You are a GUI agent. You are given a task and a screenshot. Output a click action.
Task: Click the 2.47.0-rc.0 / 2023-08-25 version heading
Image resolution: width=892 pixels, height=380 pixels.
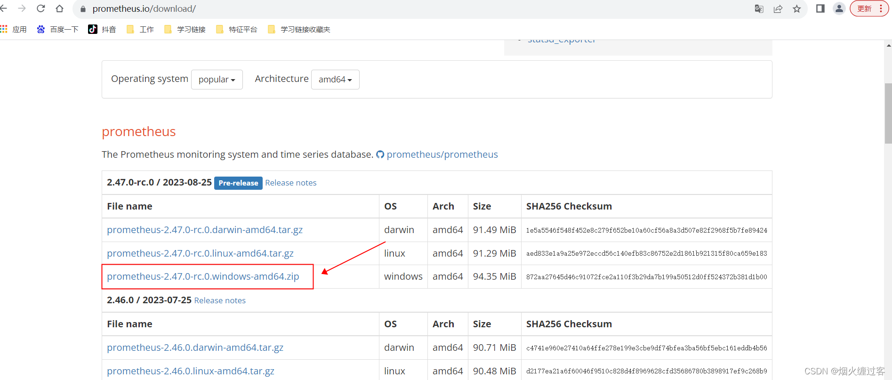tap(159, 182)
